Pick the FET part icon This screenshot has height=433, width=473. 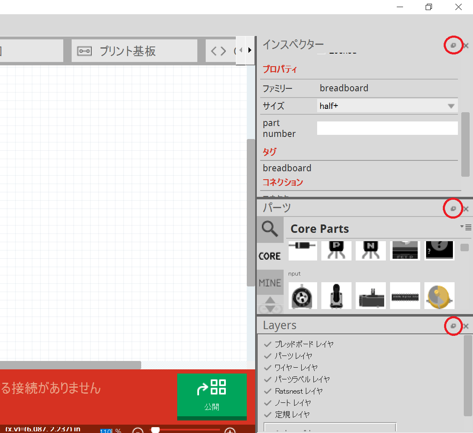coord(405,250)
